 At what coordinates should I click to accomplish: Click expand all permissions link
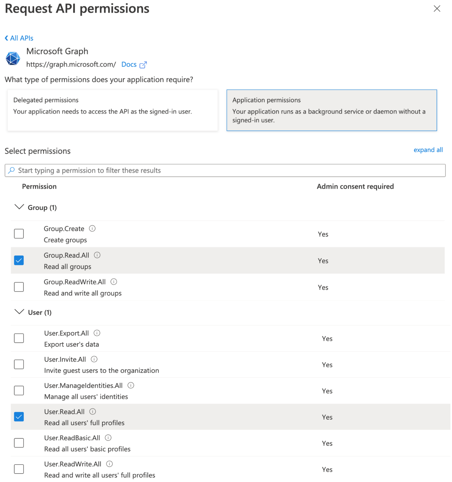(x=428, y=150)
